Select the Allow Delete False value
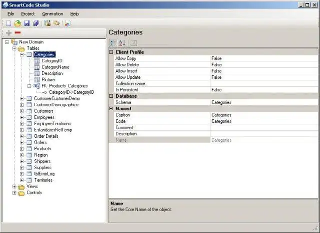 pos(264,65)
